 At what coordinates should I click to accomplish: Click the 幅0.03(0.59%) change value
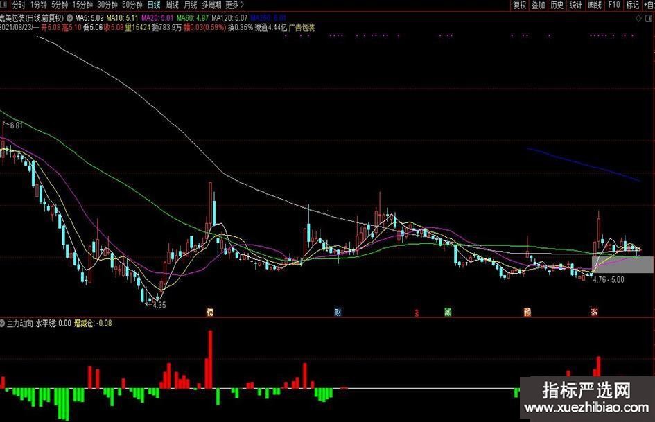pyautogui.click(x=204, y=28)
